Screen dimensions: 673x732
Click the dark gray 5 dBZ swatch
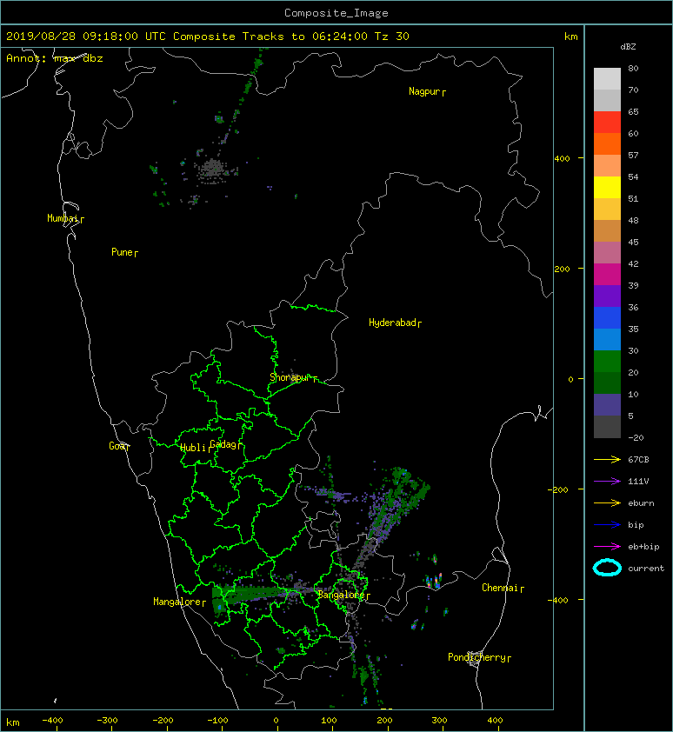[607, 427]
